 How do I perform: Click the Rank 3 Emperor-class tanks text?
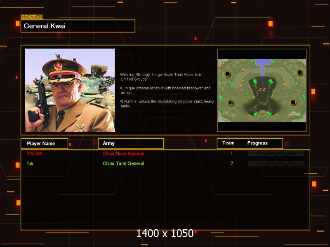point(167,104)
